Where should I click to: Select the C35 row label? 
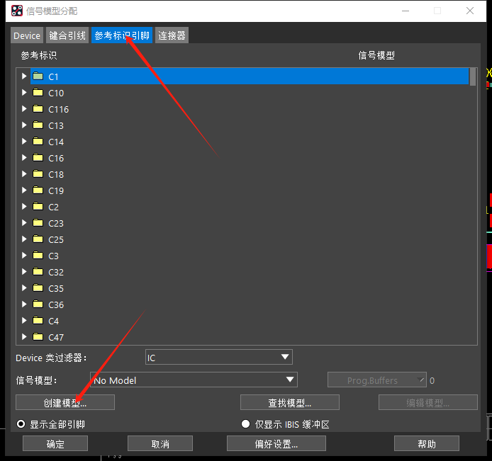[56, 289]
